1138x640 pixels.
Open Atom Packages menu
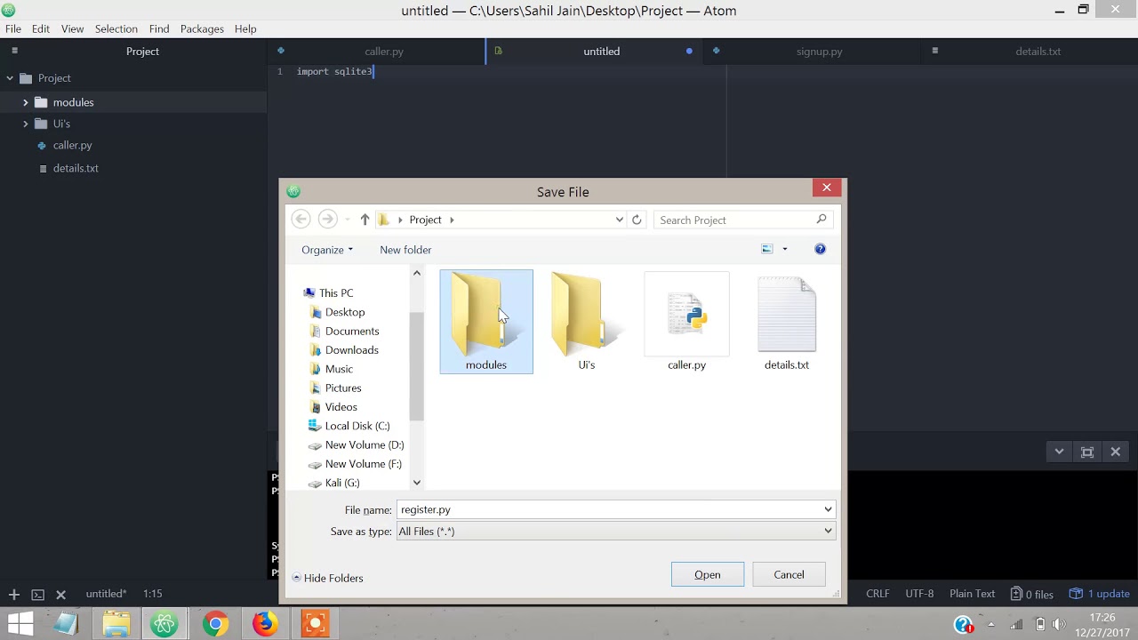(x=202, y=28)
